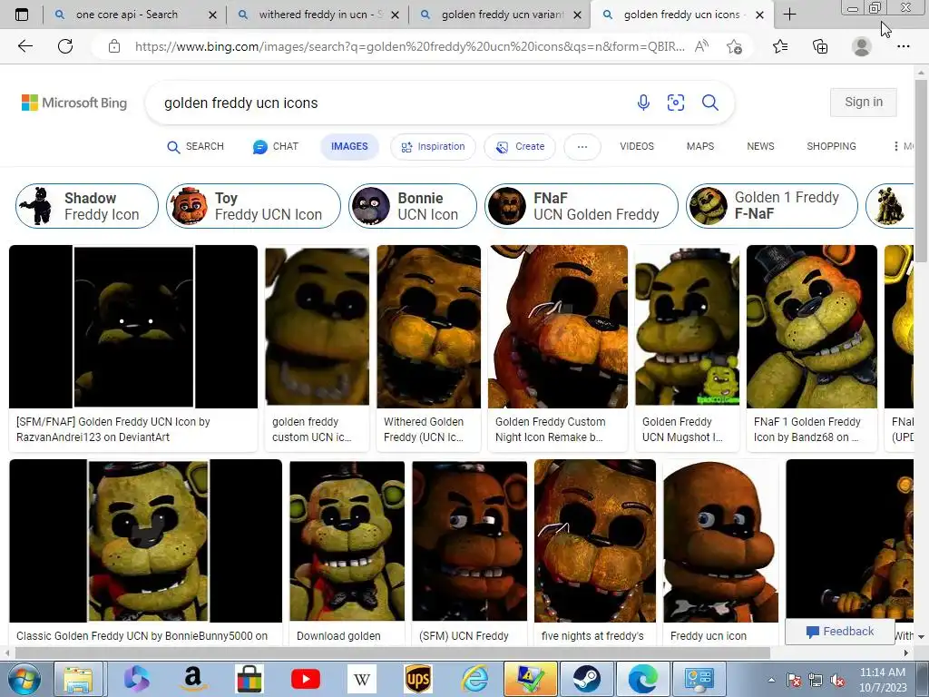Open a new tab with plus
The width and height of the screenshot is (929, 697).
click(x=789, y=15)
